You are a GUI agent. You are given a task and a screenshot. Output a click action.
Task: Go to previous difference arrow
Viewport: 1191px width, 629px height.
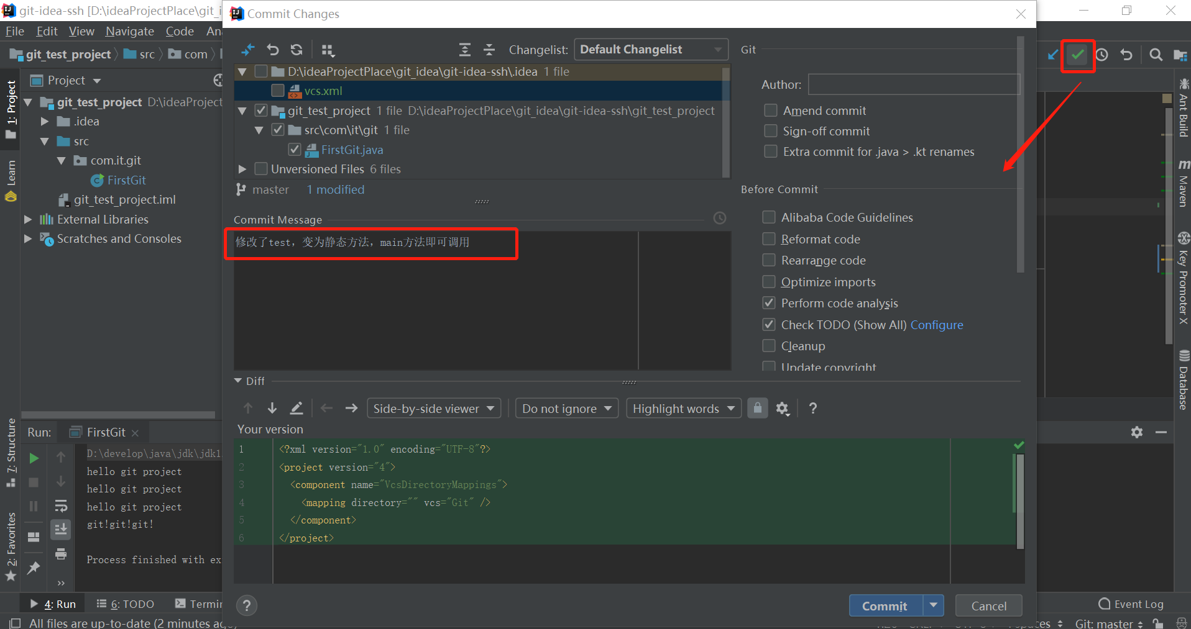tap(248, 408)
